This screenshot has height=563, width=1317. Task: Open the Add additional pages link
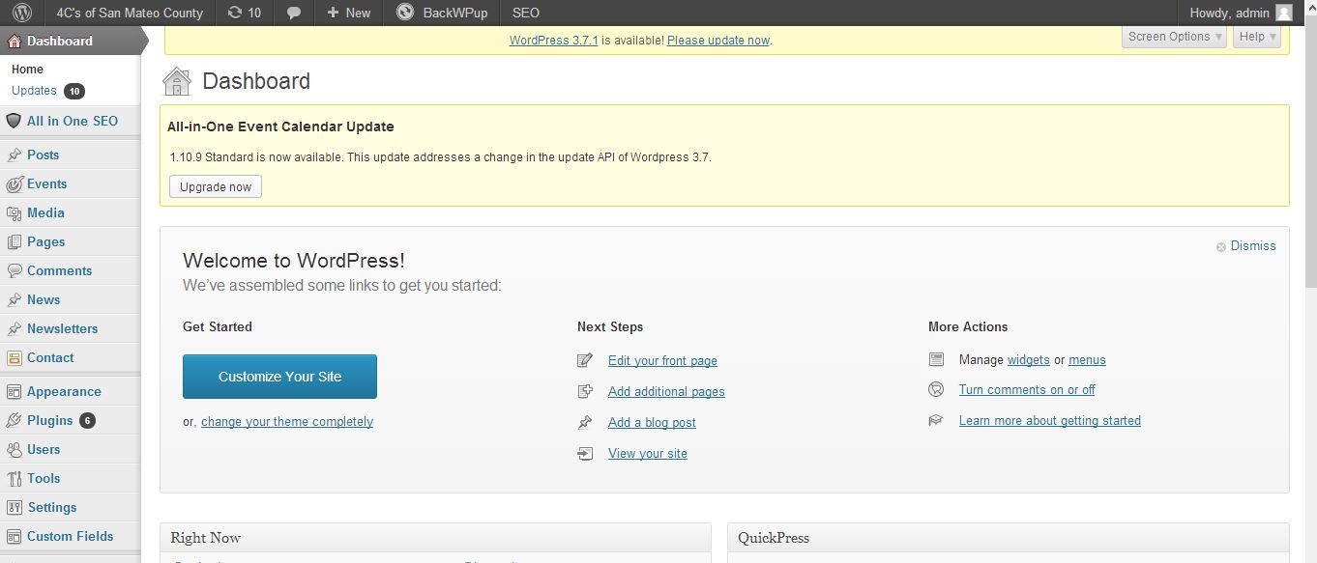pos(666,392)
